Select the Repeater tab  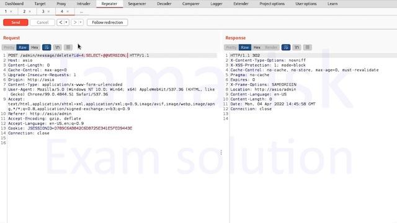pyautogui.click(x=109, y=4)
